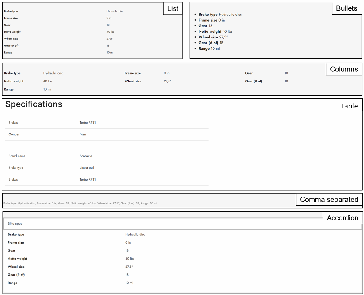This screenshot has height=295, width=364.
Task: Click the comma separated specs text line
Action: tap(80, 203)
